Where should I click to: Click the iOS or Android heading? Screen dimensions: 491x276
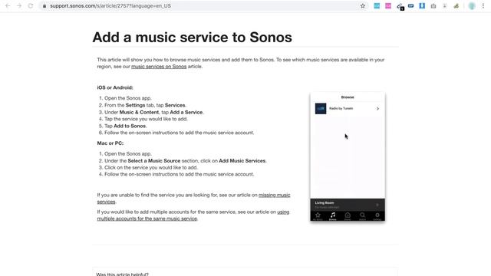[115, 87]
